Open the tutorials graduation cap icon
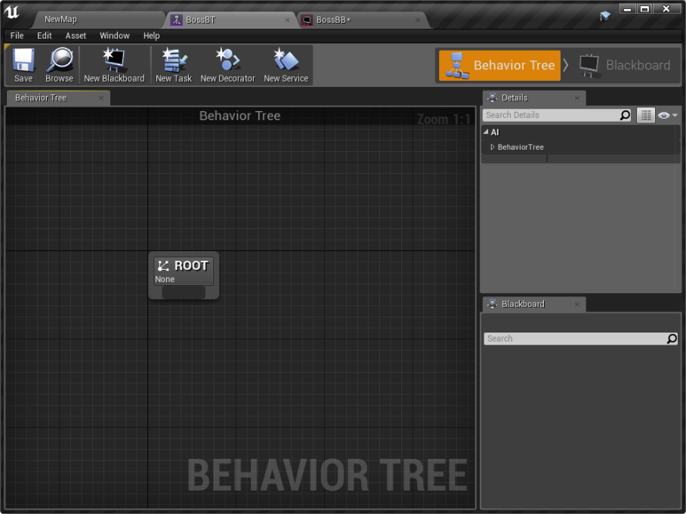 point(604,16)
